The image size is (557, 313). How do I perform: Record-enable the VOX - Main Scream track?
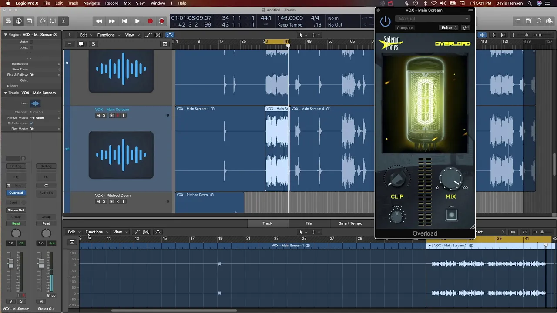[117, 115]
